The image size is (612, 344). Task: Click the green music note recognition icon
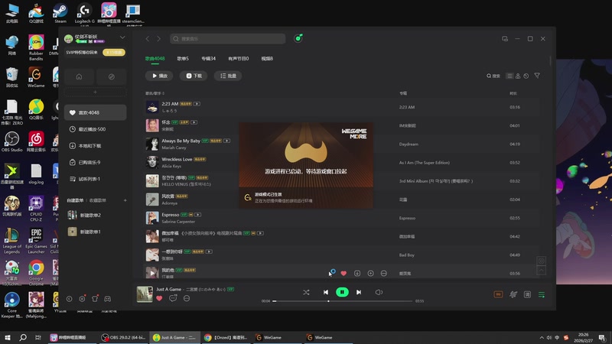click(x=298, y=38)
